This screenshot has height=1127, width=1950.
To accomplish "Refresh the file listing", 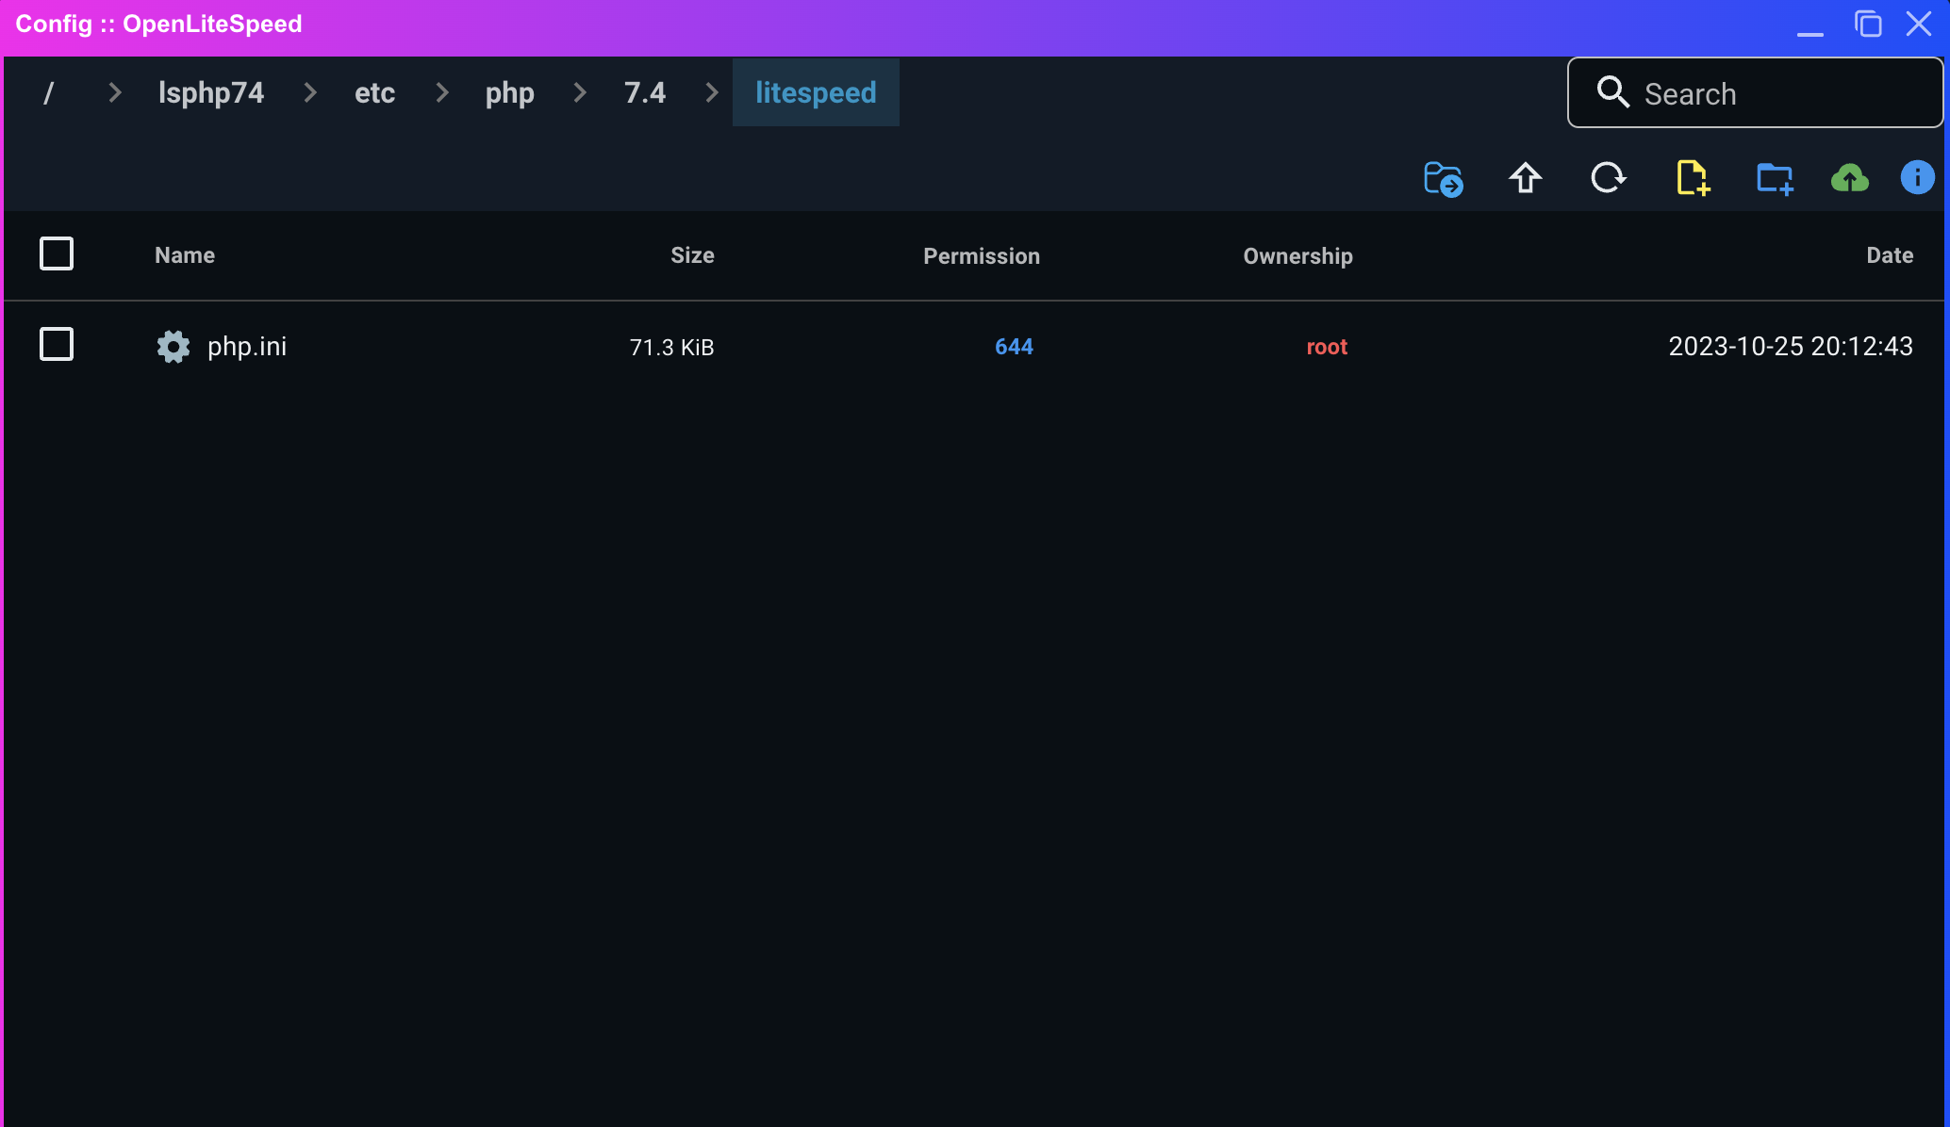I will pyautogui.click(x=1608, y=178).
